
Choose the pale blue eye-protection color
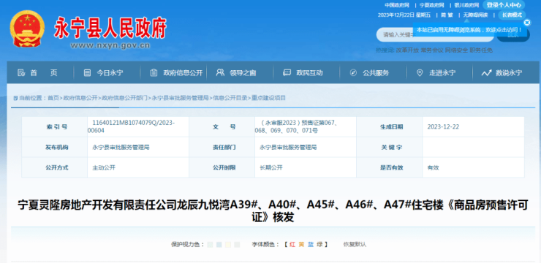pyautogui.click(x=219, y=245)
